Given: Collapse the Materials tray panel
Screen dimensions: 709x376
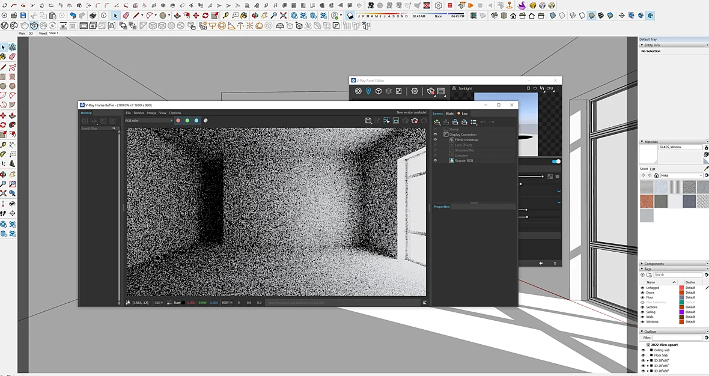Looking at the screenshot, I should 642,142.
